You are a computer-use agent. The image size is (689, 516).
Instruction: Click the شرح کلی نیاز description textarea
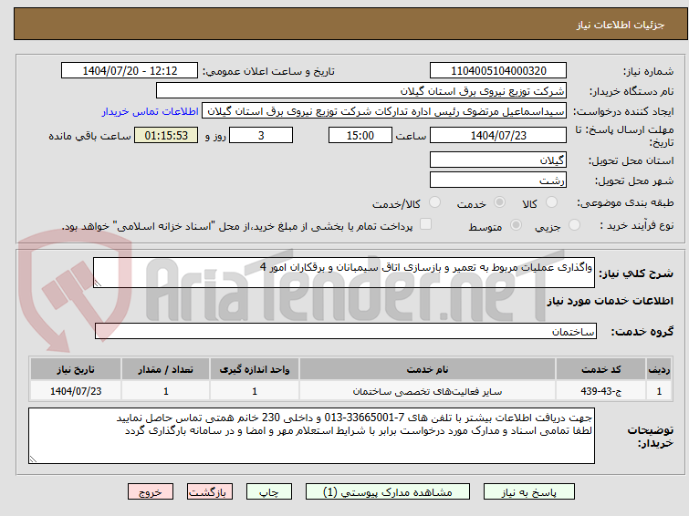[x=344, y=273]
